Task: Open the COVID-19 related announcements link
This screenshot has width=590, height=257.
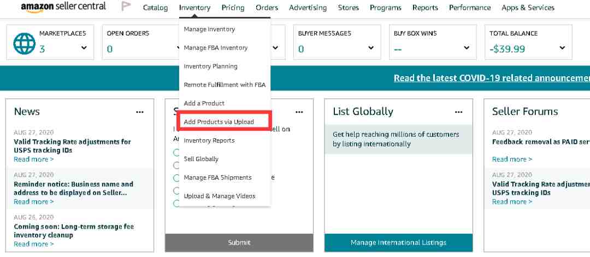Action: [492, 78]
